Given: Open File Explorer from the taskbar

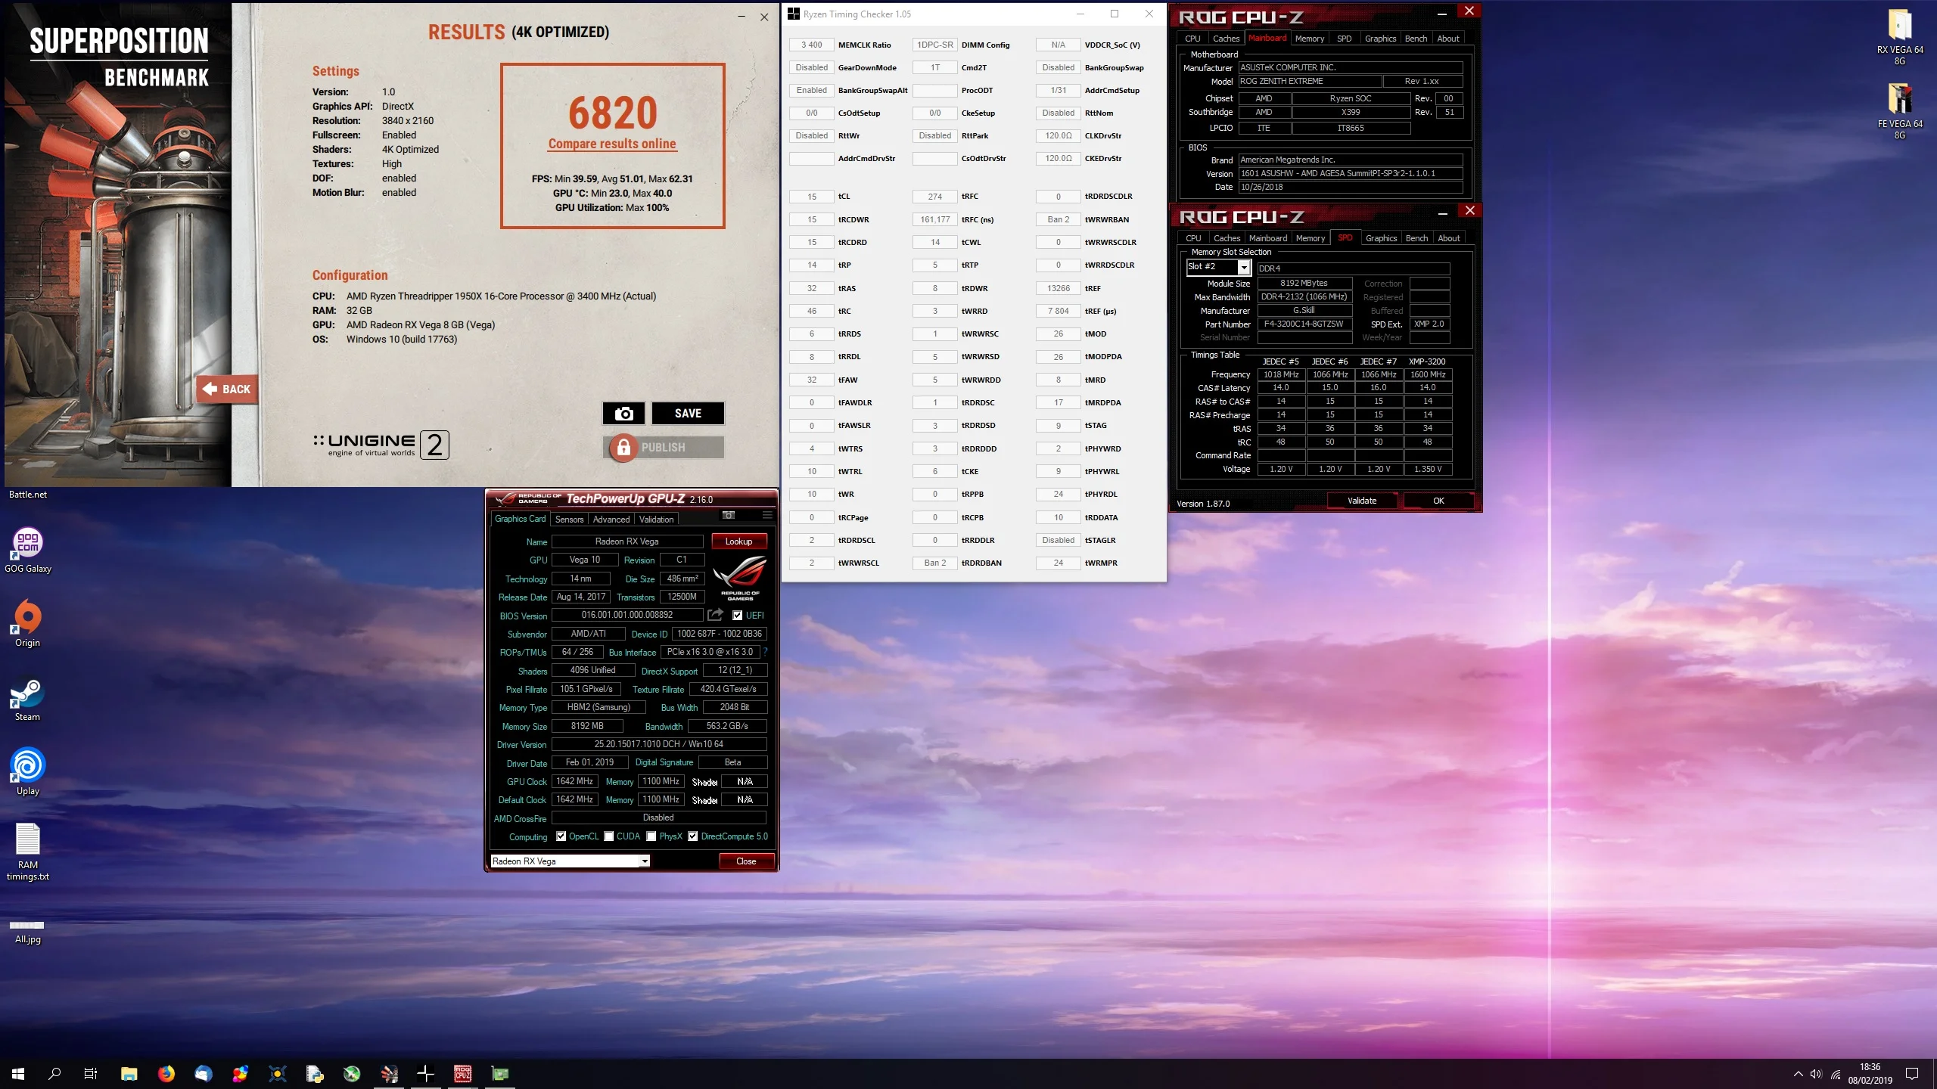Looking at the screenshot, I should 129,1073.
